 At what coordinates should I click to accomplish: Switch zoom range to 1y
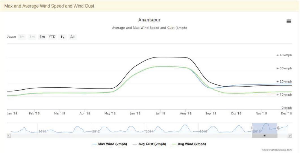pyautogui.click(x=62, y=37)
